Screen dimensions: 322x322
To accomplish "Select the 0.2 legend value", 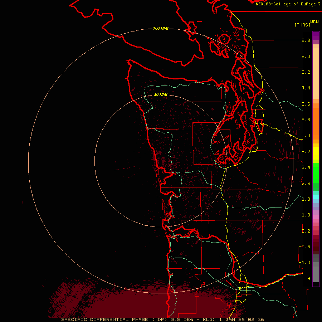I will click(x=306, y=231).
